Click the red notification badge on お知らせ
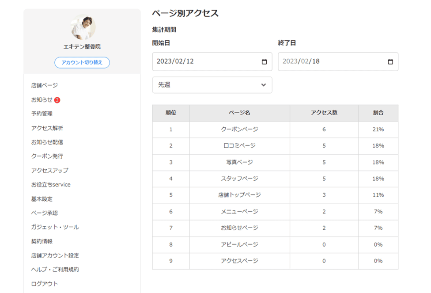 (57, 100)
